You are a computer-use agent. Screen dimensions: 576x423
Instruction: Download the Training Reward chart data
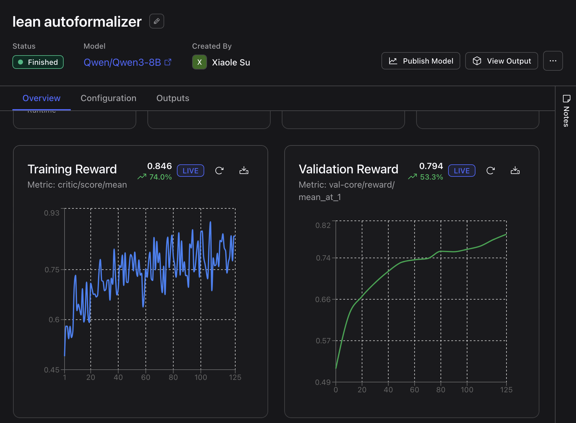pos(244,171)
